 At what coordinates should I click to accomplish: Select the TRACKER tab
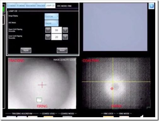(x=41, y=6)
